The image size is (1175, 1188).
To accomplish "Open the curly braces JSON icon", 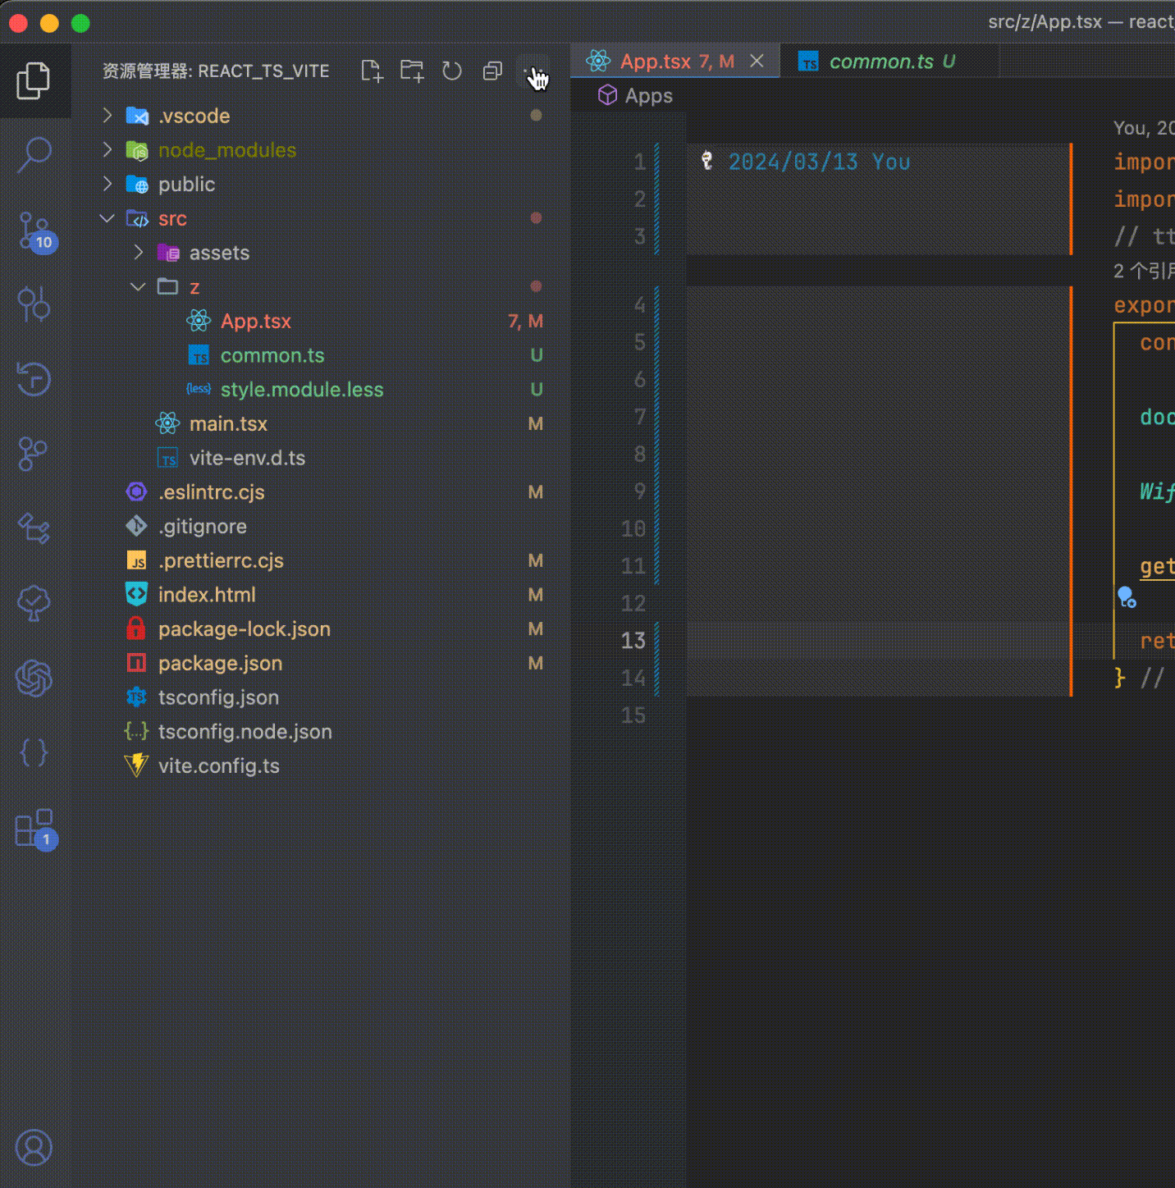I will [34, 752].
